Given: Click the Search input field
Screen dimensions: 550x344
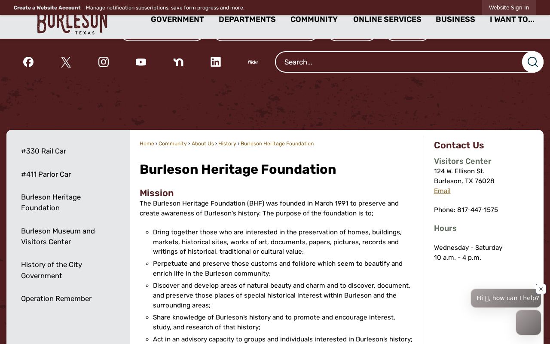Looking at the screenshot, I should point(399,62).
